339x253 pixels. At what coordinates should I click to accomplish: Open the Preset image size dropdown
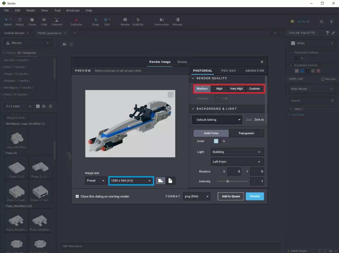point(96,181)
